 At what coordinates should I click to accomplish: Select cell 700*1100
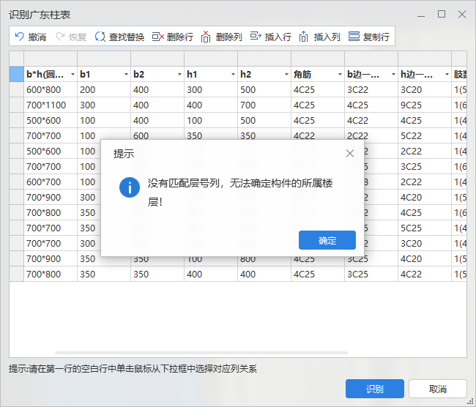(x=51, y=105)
